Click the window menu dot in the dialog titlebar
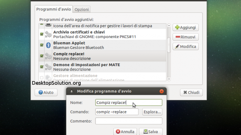The width and height of the screenshot is (241, 135). 71,91
